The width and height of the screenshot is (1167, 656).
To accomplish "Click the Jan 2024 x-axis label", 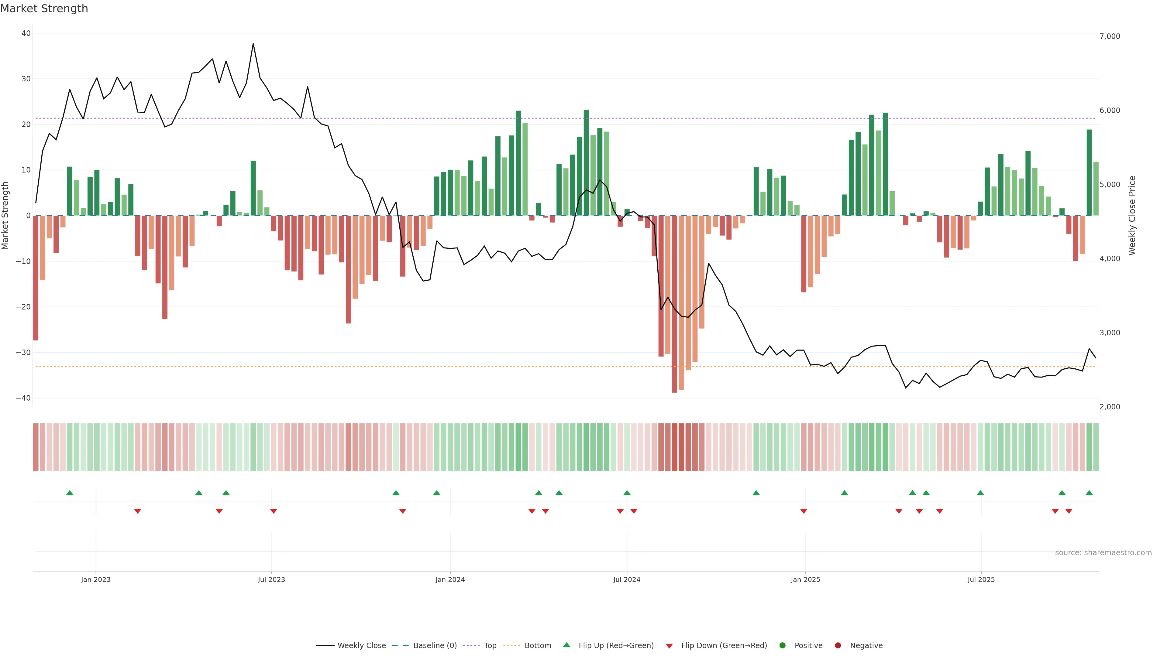I will [x=450, y=579].
